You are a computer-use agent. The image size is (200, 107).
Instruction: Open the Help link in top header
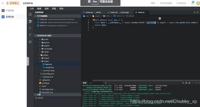[153, 3]
